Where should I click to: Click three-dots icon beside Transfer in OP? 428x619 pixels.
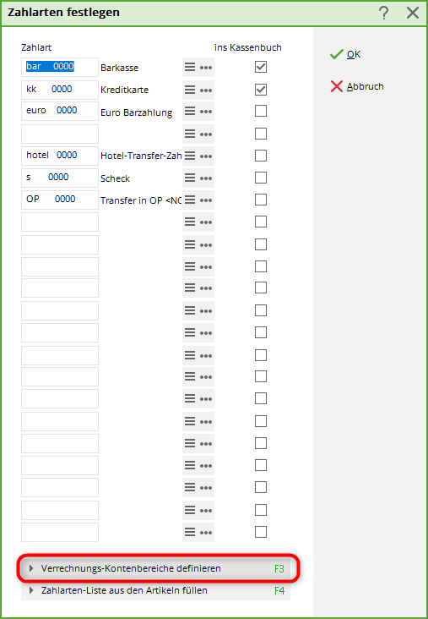click(206, 200)
